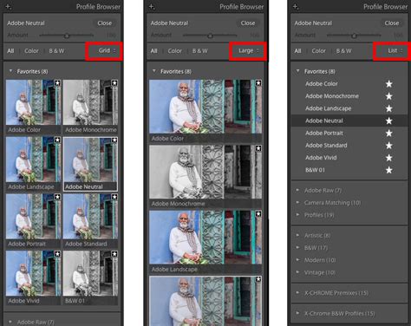
Task: Toggle star on large Adobe Landscape preview
Action: pos(258,214)
